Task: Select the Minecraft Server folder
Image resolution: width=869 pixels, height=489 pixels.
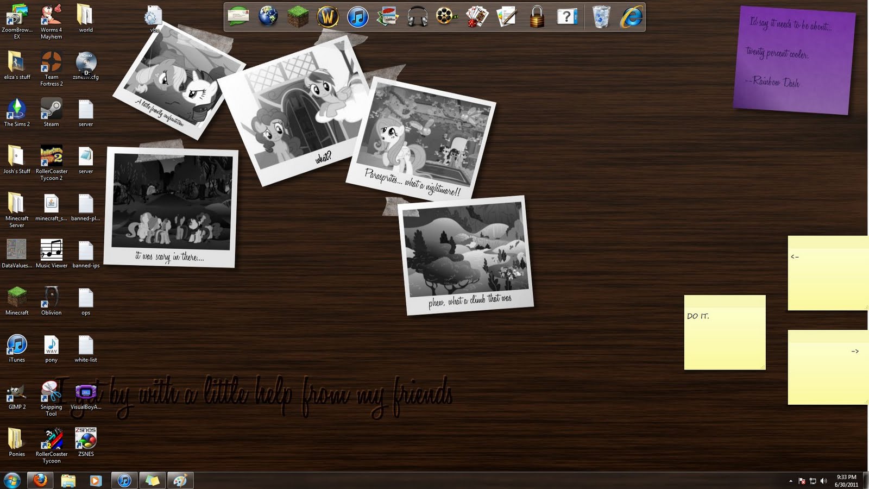Action: click(17, 210)
